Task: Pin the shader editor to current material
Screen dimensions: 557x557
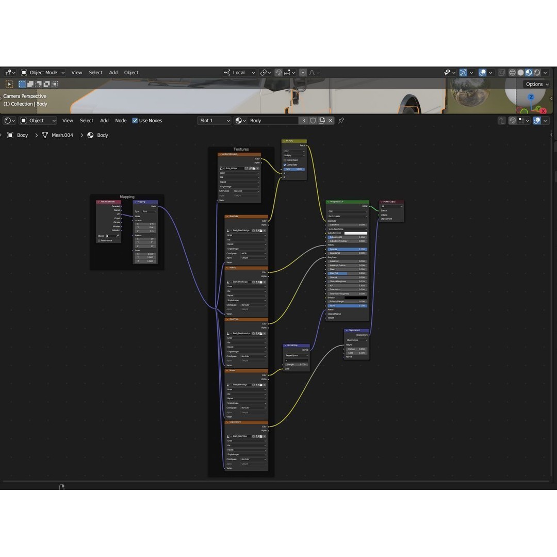Action: point(341,120)
